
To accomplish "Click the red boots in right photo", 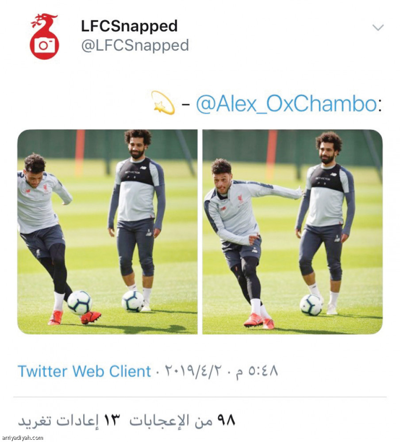I will tap(258, 321).
